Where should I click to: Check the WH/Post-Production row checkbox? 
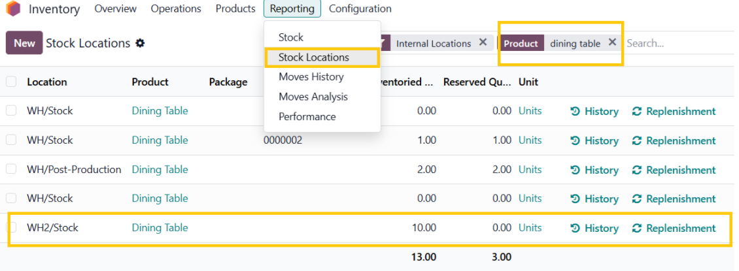point(11,169)
